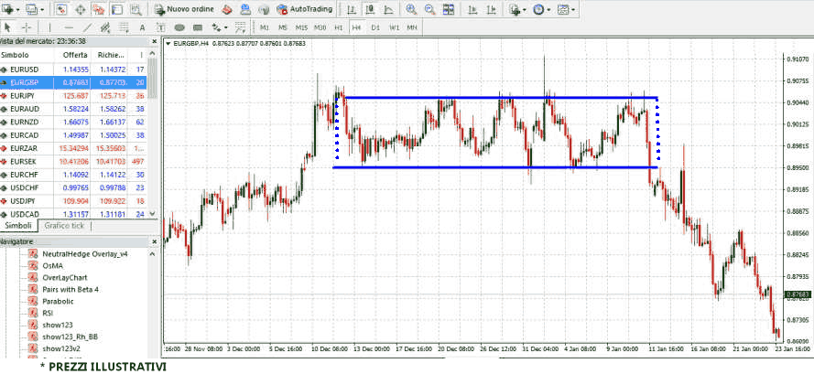Screen dimensions: 814x374
Task: Activate the M15 timeframe button
Action: click(301, 27)
